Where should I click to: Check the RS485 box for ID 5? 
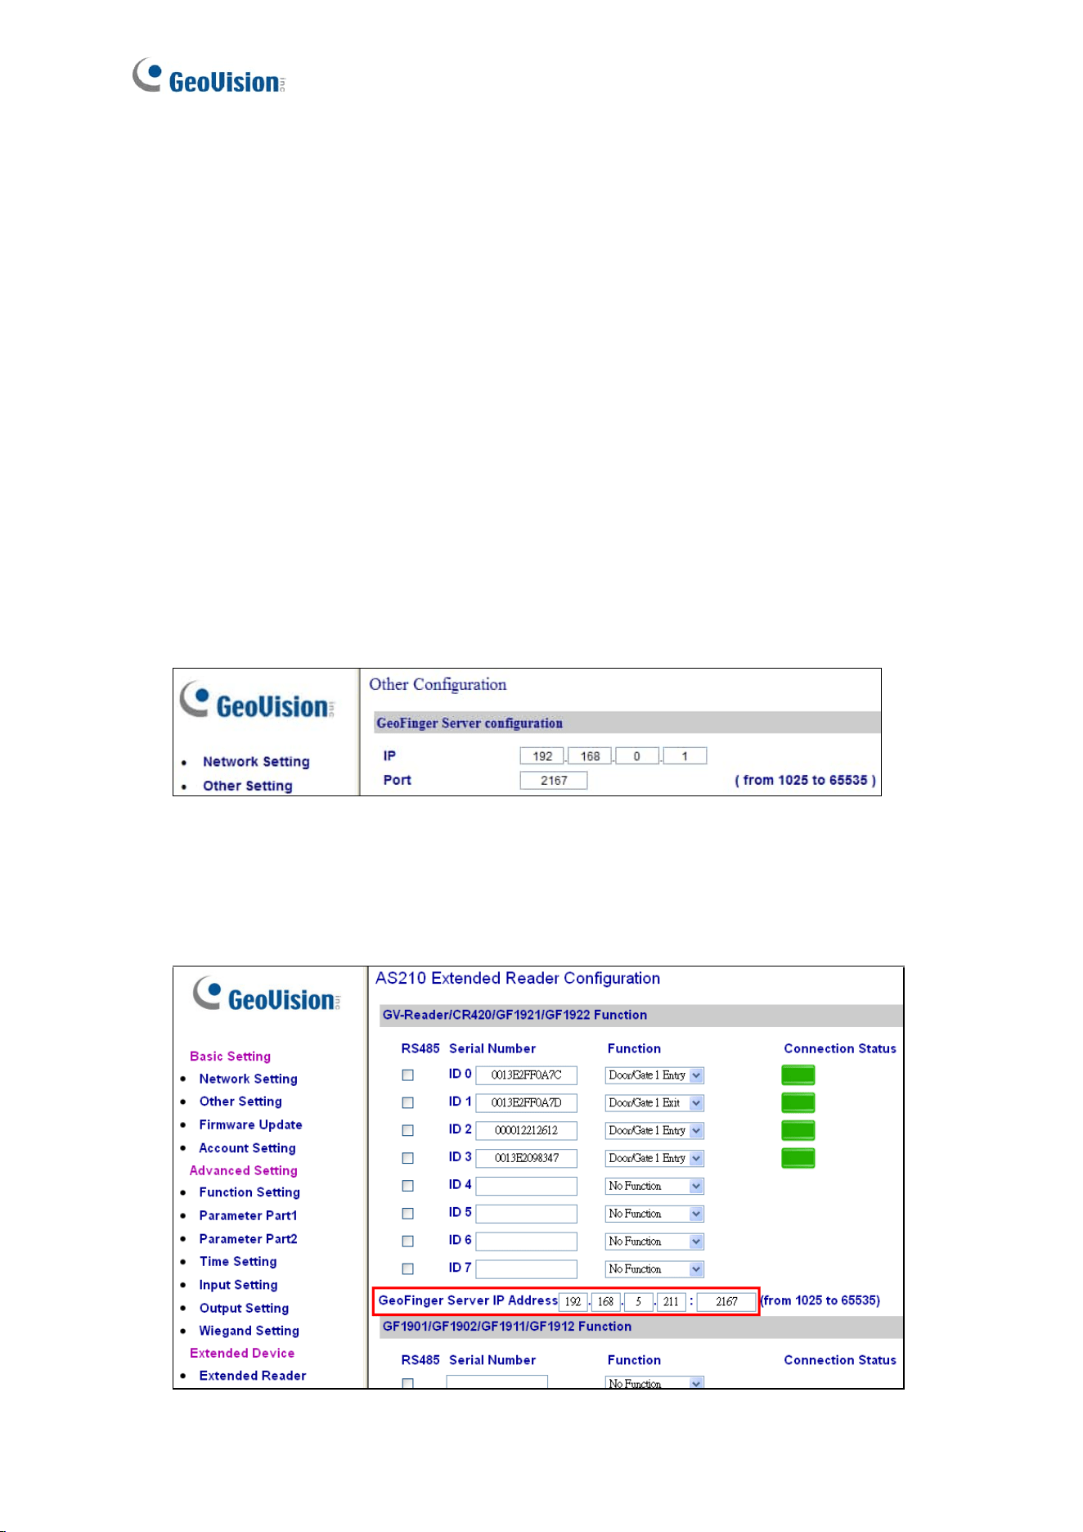[407, 1214]
